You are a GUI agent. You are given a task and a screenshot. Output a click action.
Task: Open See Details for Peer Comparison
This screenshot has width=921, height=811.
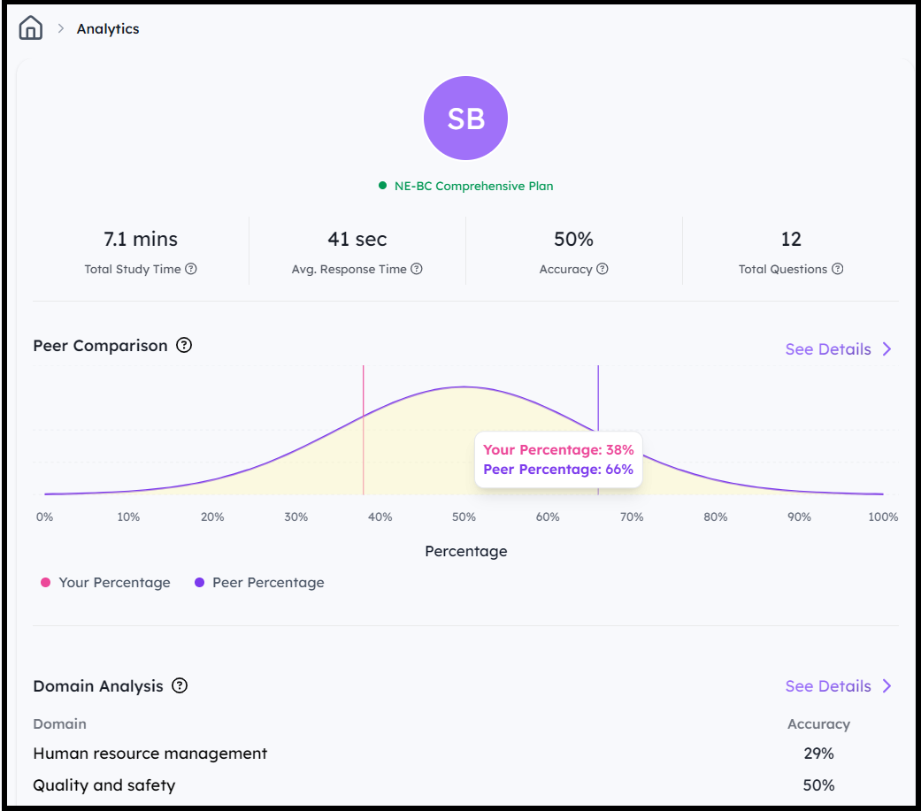pos(828,348)
